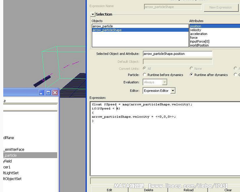
Task: Collapse the Selection section triangle
Action: coord(93,14)
